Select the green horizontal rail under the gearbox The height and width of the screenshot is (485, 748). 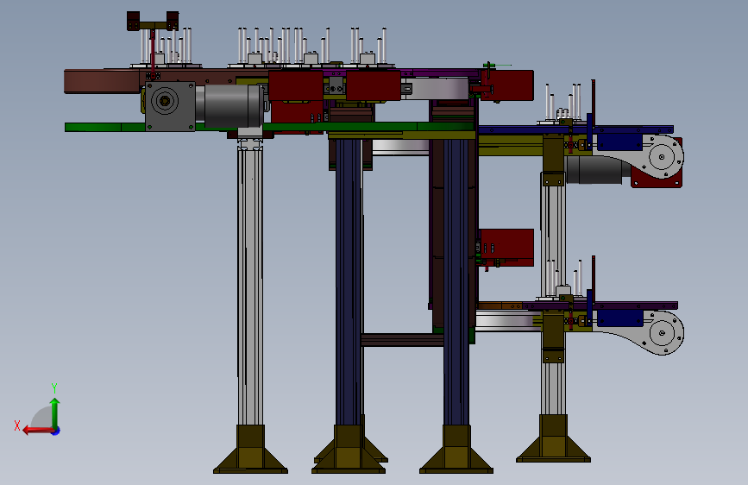point(269,127)
